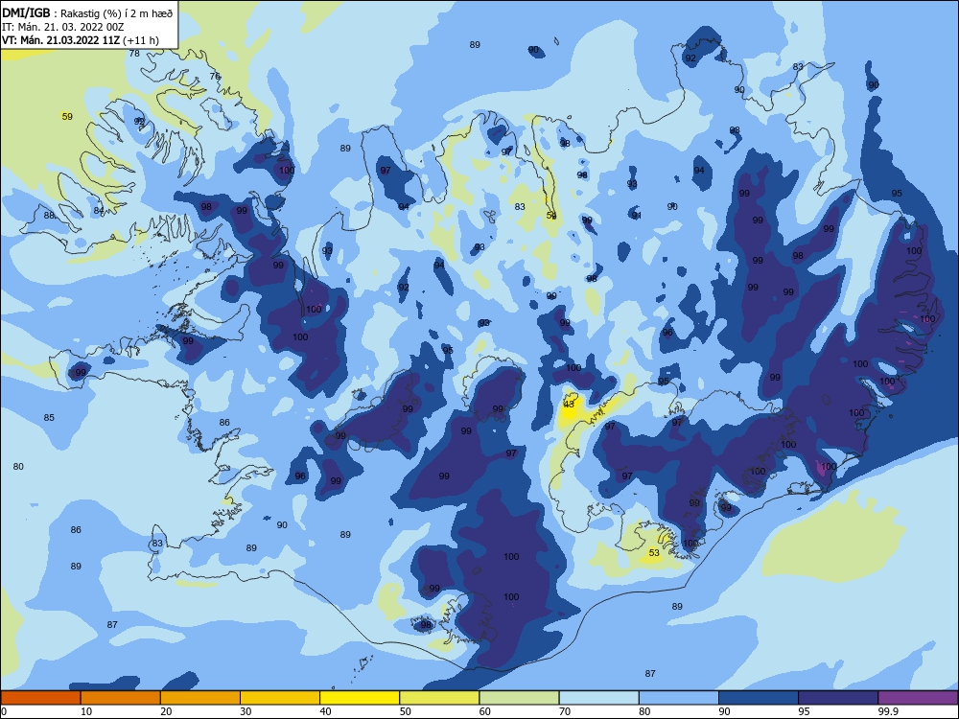Screen dimensions: 959x719
Task: Click the '43' value on the bright yellow patch
Action: [x=569, y=405]
